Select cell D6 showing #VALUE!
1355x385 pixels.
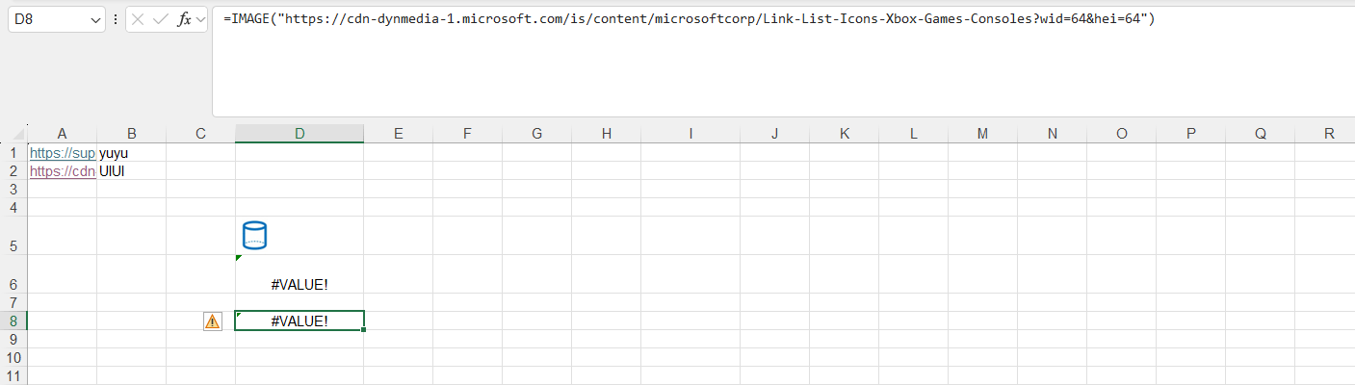pos(300,284)
